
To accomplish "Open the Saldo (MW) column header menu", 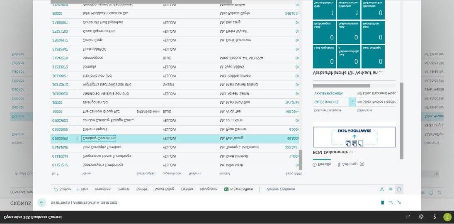I will pyautogui.click(x=294, y=173).
